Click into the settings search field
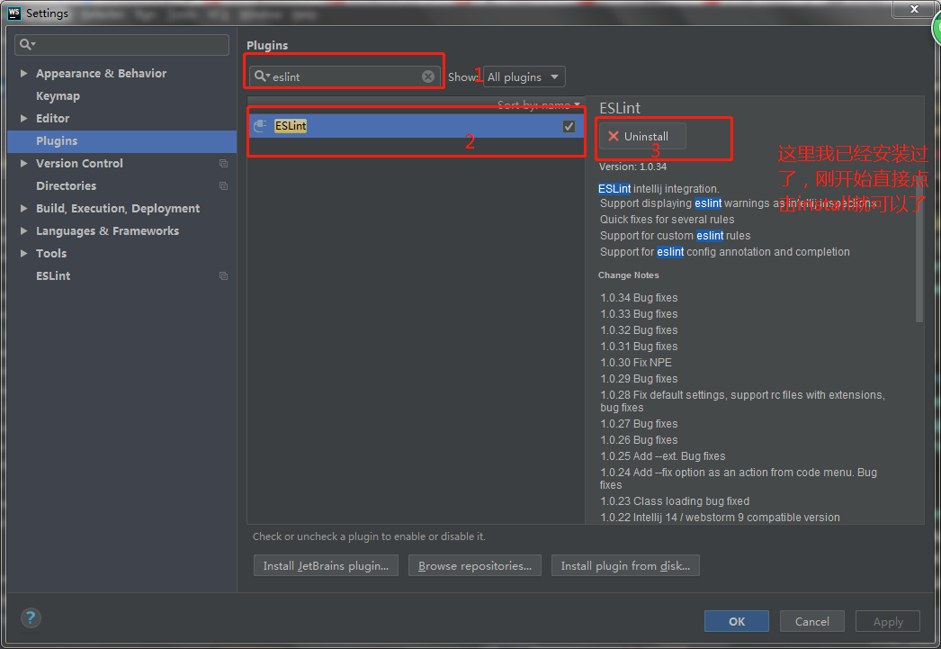 (x=121, y=44)
